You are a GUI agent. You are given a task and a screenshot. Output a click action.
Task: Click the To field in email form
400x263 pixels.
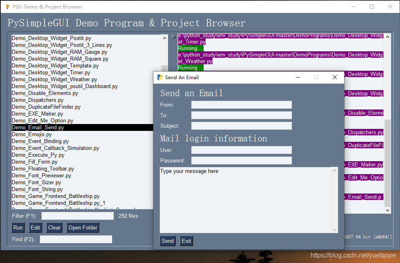tap(241, 115)
